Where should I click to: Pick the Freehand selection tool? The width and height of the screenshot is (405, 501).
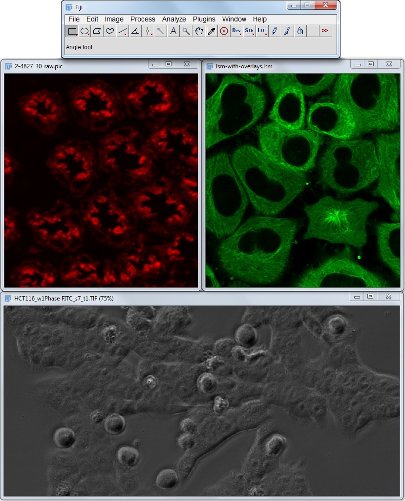coord(110,31)
